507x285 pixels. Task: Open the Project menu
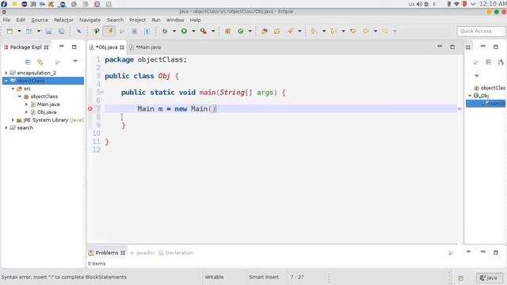coord(137,20)
